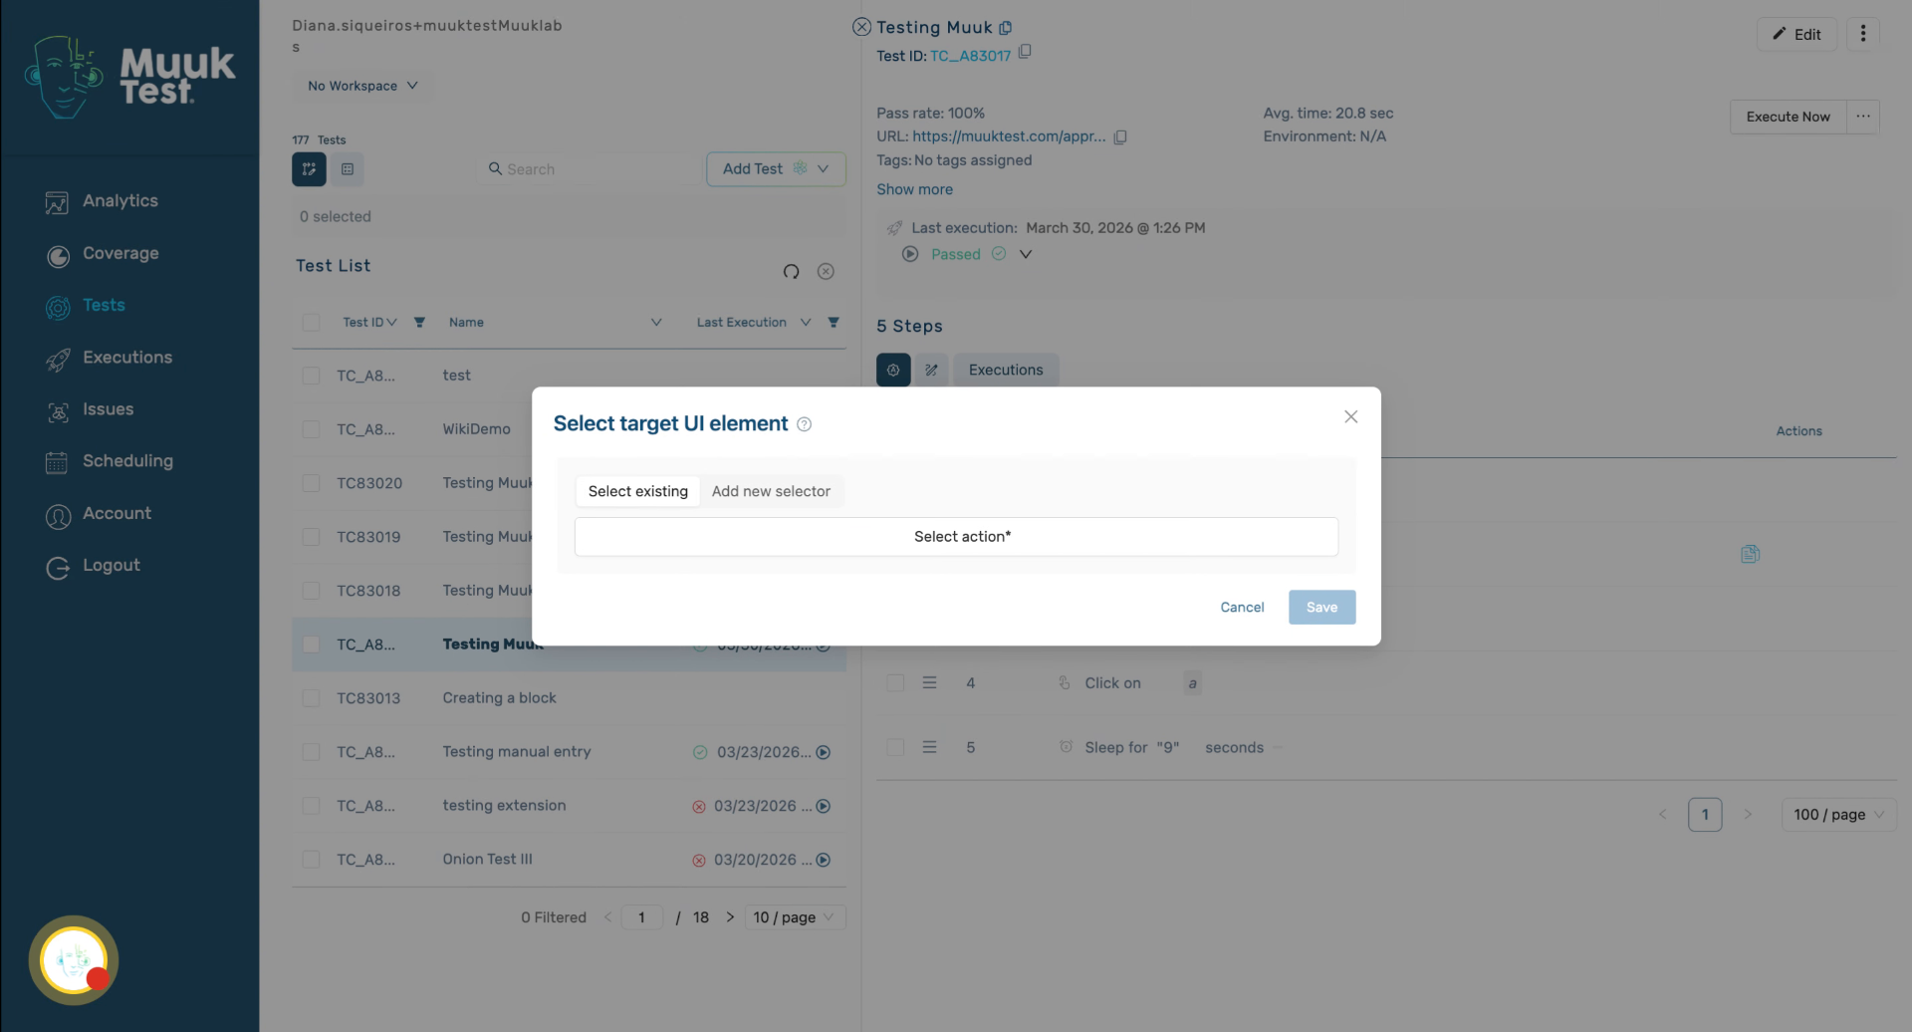Switch to Select existing tab
The image size is (1912, 1032).
click(x=637, y=491)
